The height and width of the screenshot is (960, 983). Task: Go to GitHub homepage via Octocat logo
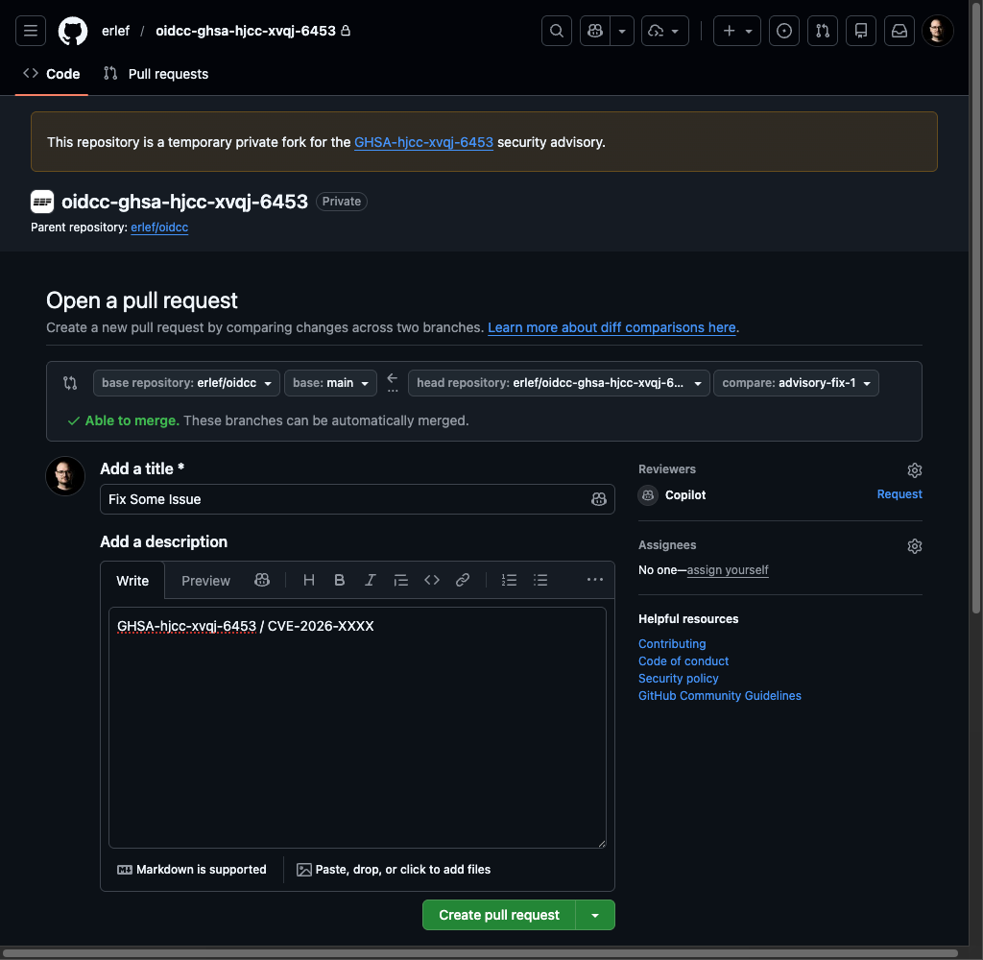73,31
